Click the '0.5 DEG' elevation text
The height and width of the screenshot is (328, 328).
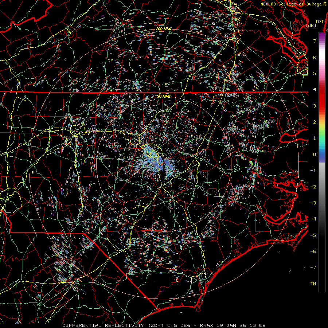pos(179,325)
